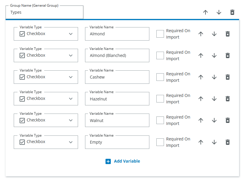Click the Hazelnut variable name field
The height and width of the screenshot is (181, 242).
117,99
